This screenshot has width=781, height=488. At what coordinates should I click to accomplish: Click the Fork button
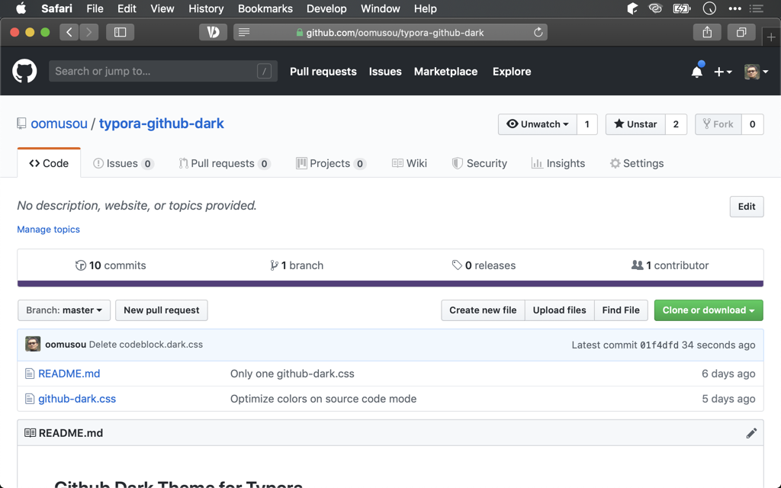pyautogui.click(x=718, y=124)
